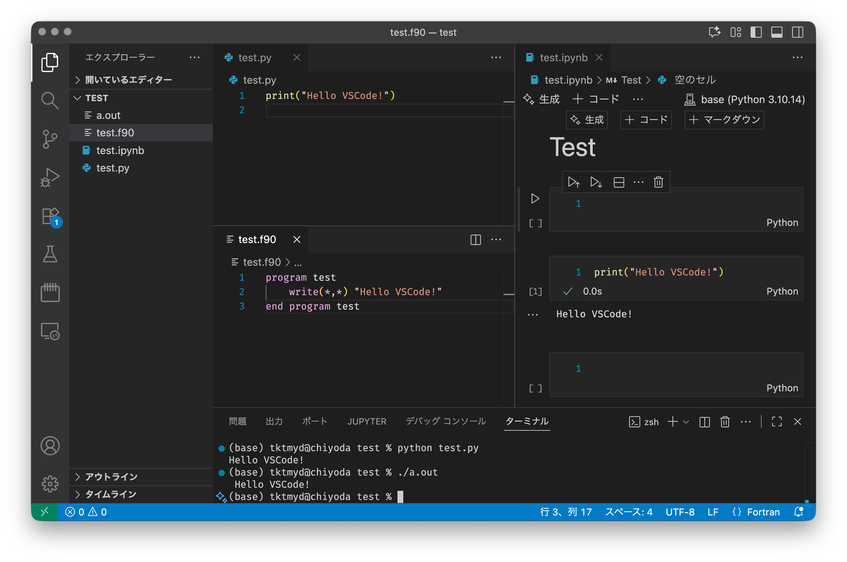Switch to the 問題 panel tab
Viewport: 847px width, 562px height.
(237, 422)
